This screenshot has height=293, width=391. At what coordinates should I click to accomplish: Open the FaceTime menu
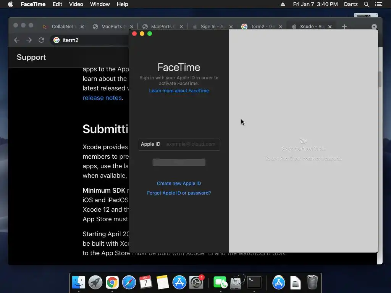click(33, 4)
